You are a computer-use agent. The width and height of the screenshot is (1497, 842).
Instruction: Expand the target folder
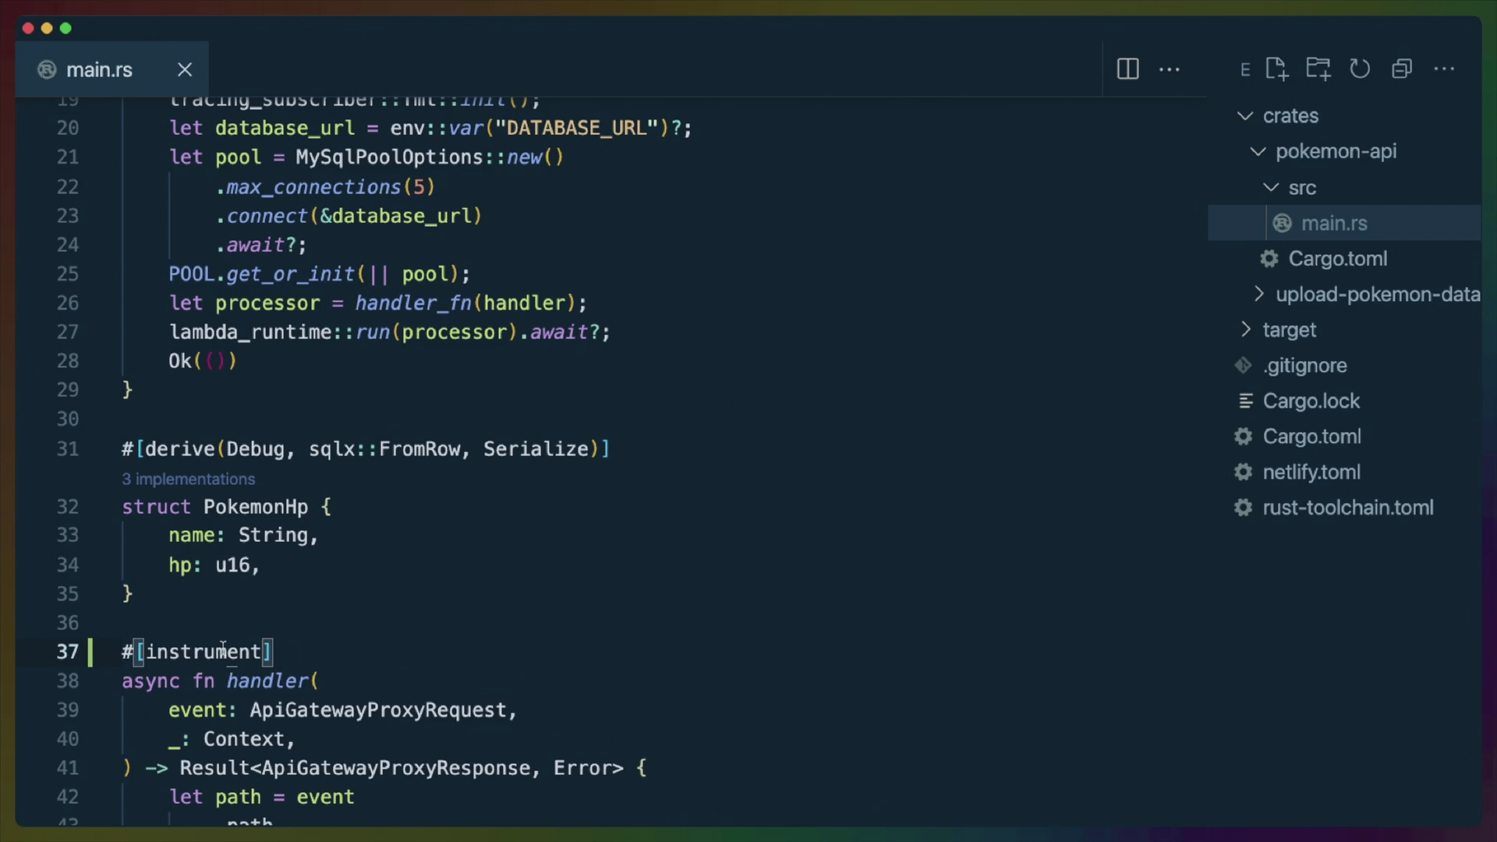(1246, 330)
